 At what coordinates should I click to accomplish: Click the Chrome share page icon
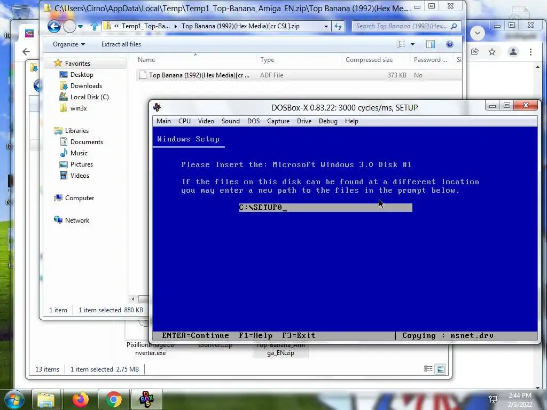point(474,52)
